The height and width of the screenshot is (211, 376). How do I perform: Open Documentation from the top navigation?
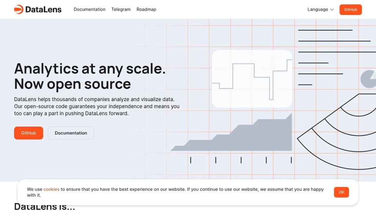click(x=90, y=9)
